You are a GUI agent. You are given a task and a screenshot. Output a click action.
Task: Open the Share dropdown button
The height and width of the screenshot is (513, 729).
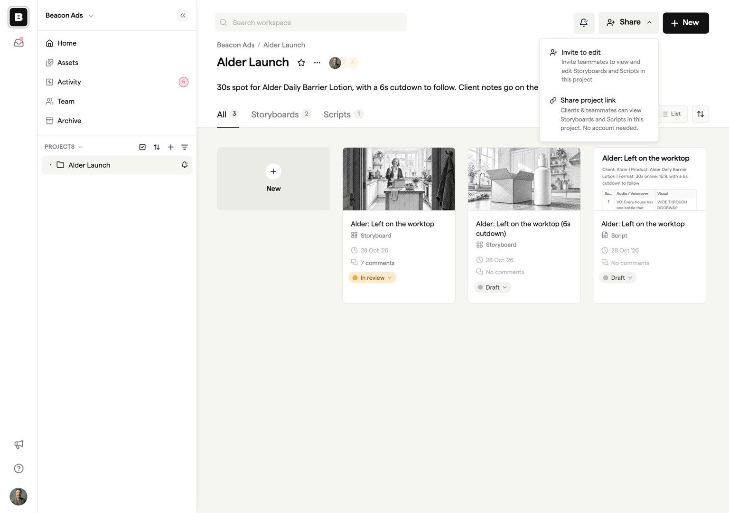coord(628,23)
